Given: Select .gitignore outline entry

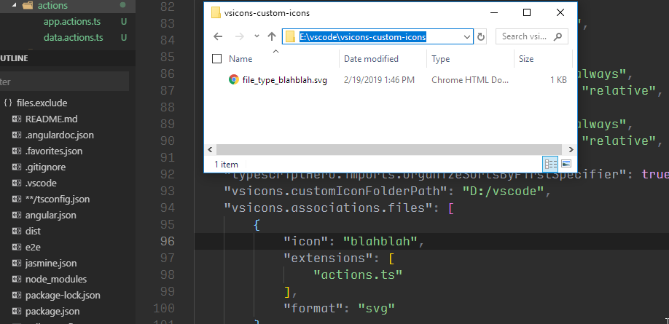Looking at the screenshot, I should coord(46,167).
